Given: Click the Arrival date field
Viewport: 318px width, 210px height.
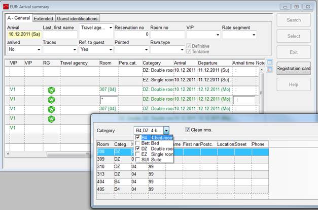Looking at the screenshot, I should pyautogui.click(x=24, y=34).
